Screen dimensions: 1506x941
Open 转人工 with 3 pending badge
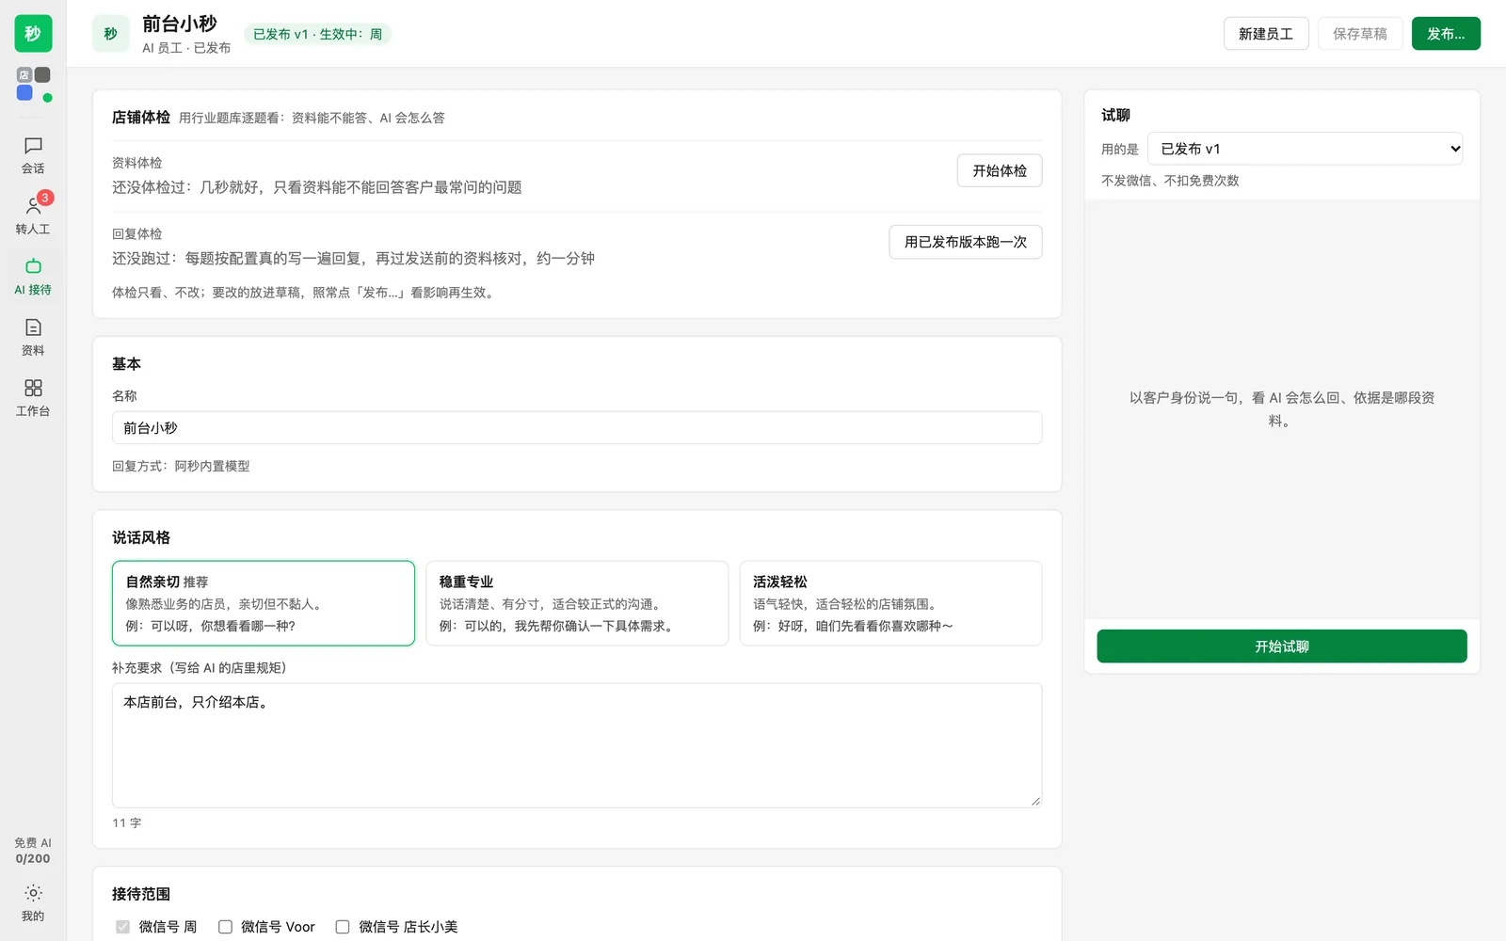click(33, 215)
